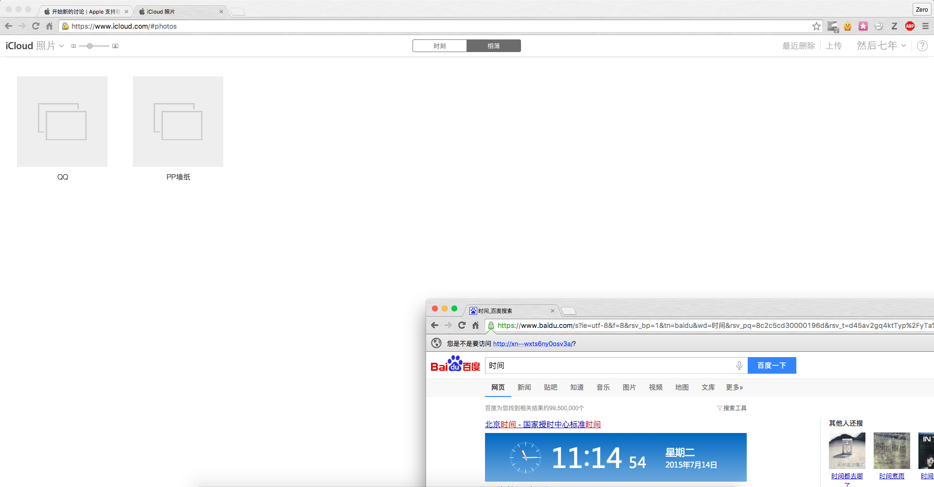Open a new tab in iCloud window
This screenshot has width=934, height=487.
pyautogui.click(x=237, y=12)
